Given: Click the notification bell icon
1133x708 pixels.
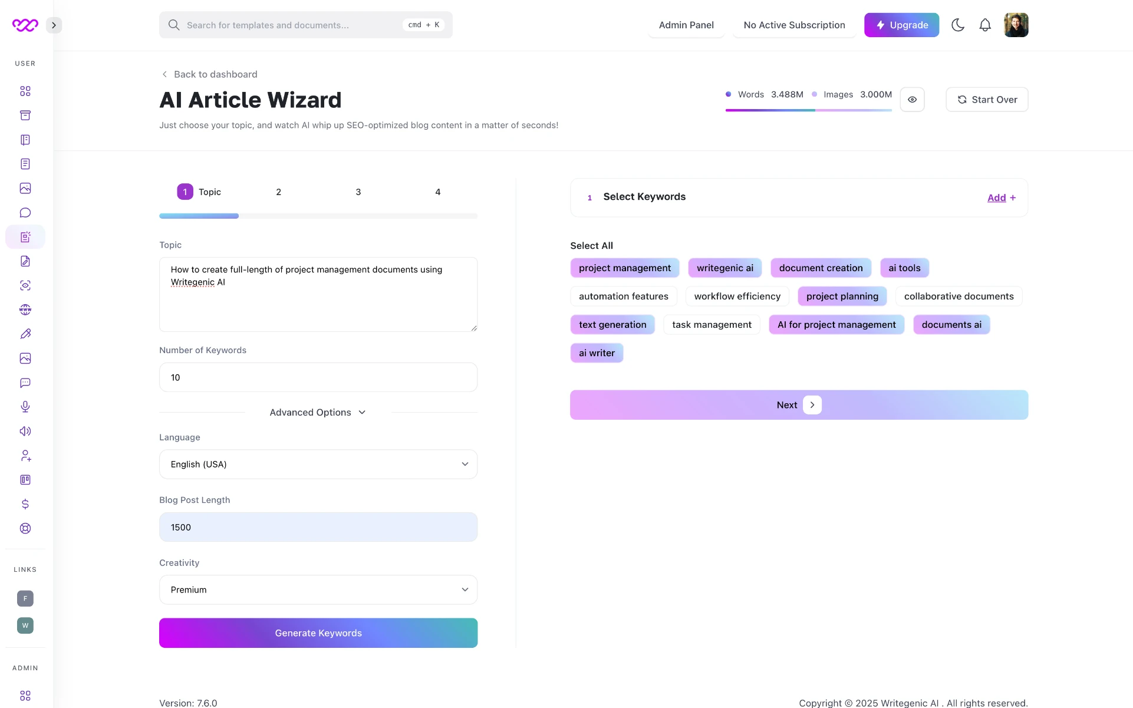Looking at the screenshot, I should tap(985, 25).
